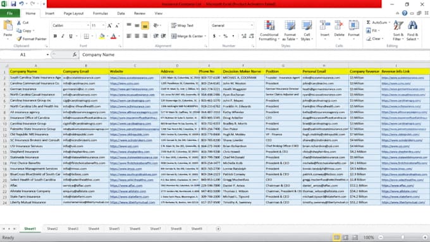
Task: Decrease font size with Shrink Font
Action: (x=117, y=25)
